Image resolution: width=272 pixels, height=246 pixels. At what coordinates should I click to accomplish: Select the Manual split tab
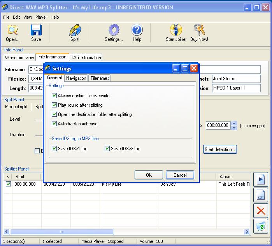click(x=16, y=107)
